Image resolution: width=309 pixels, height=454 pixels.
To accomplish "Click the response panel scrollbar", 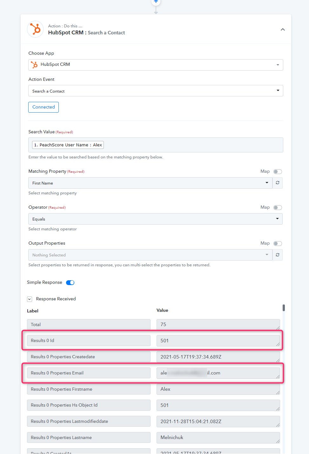I will point(284,308).
